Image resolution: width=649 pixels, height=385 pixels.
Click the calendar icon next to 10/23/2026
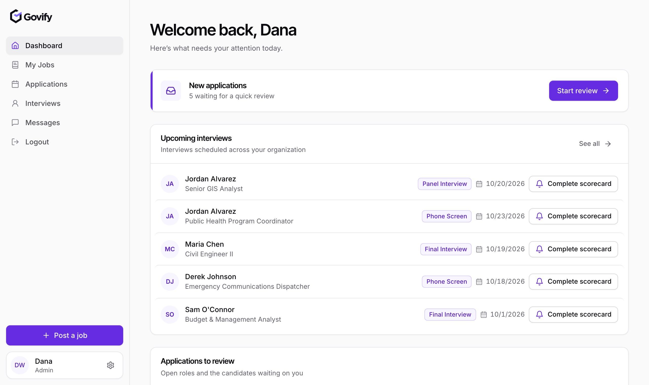click(479, 216)
